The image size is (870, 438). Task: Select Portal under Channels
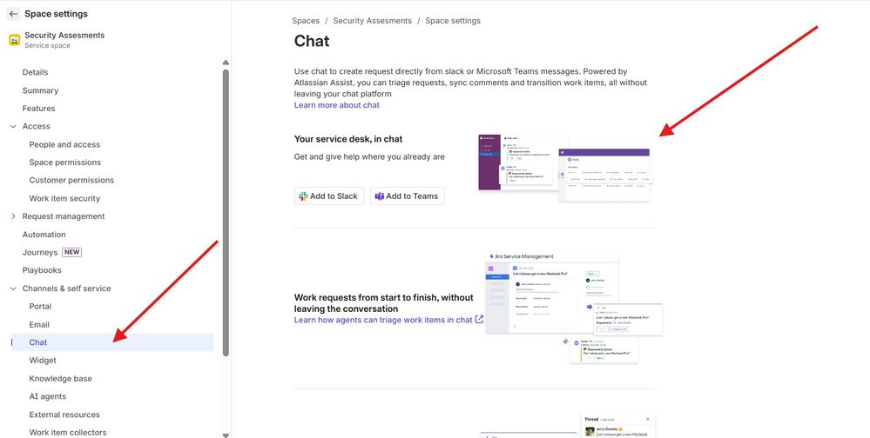coord(40,306)
